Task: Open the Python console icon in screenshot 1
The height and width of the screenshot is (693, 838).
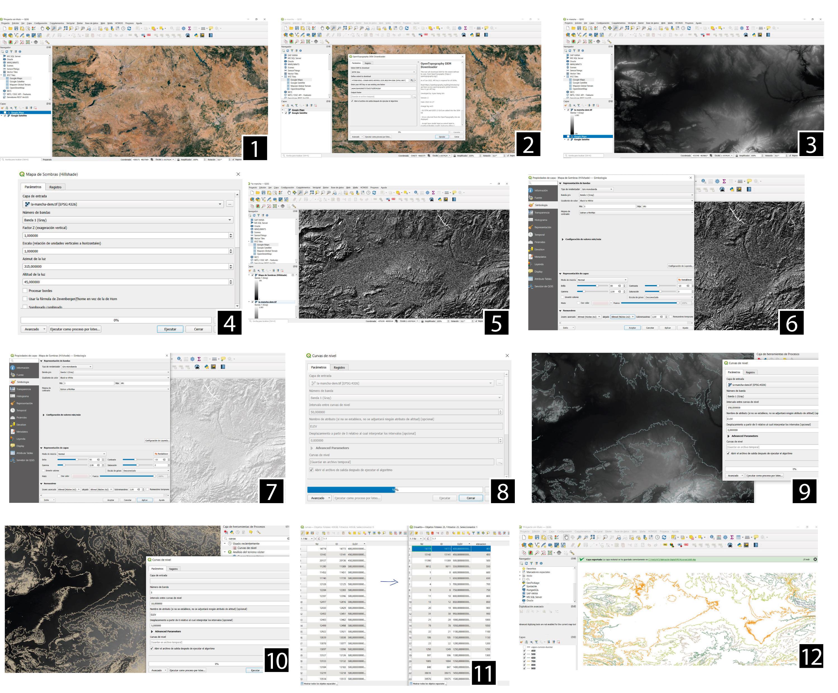Action: [196, 35]
